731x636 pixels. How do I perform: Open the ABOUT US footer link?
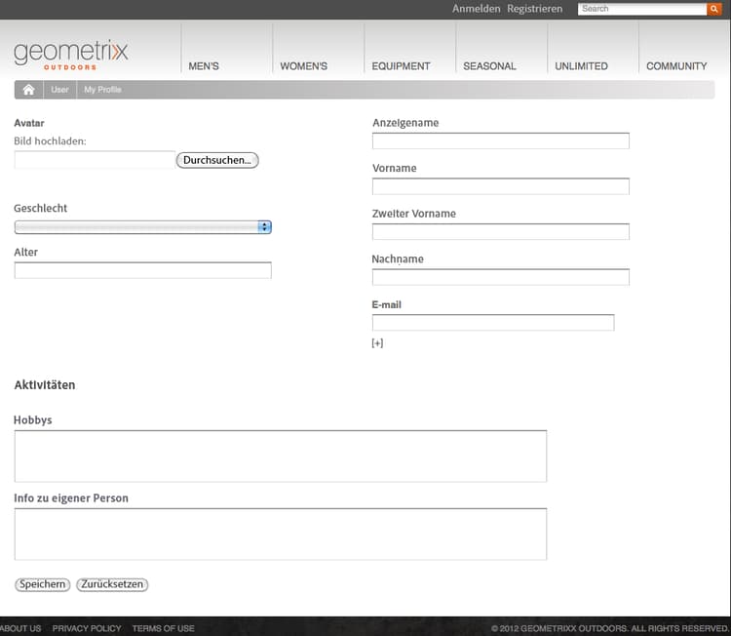[20, 628]
